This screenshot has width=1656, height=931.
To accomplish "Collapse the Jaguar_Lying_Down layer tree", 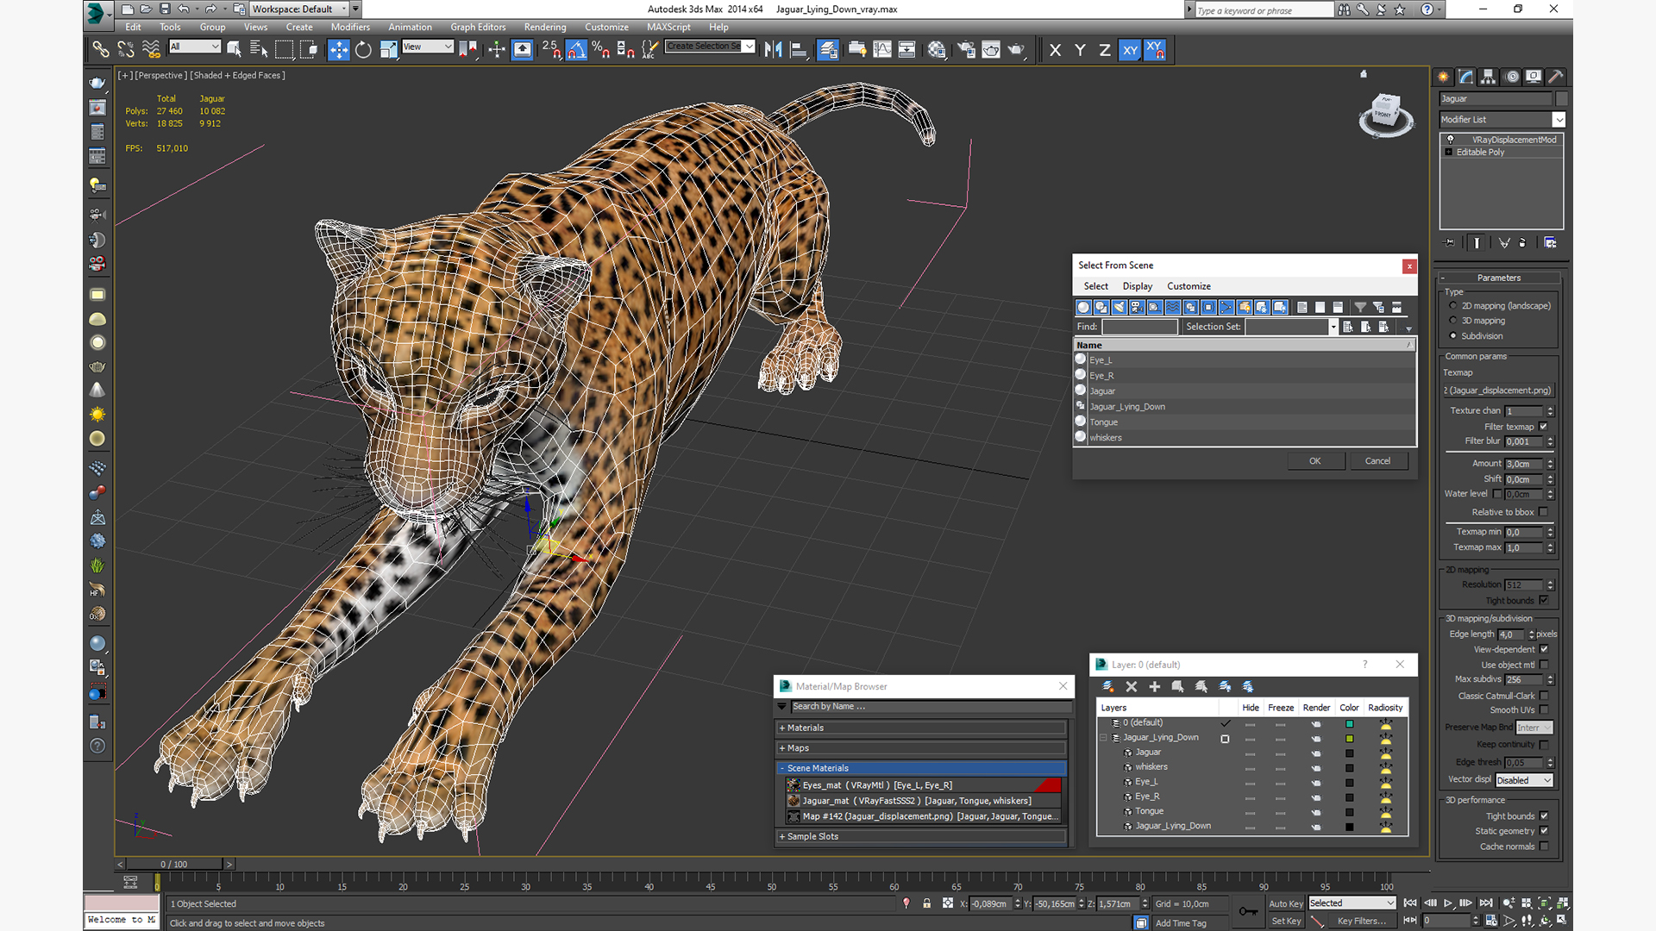I will (1103, 738).
